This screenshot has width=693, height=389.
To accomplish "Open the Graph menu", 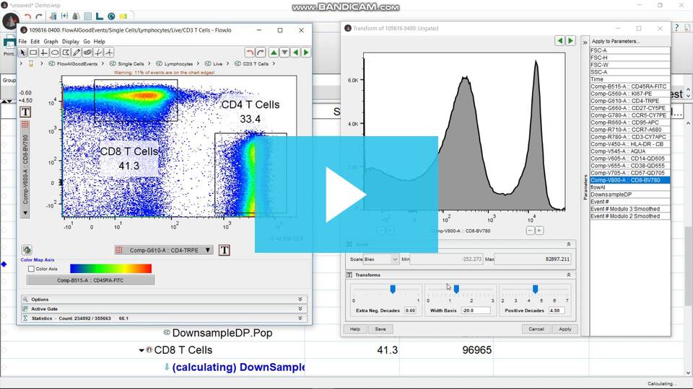I will 51,42.
